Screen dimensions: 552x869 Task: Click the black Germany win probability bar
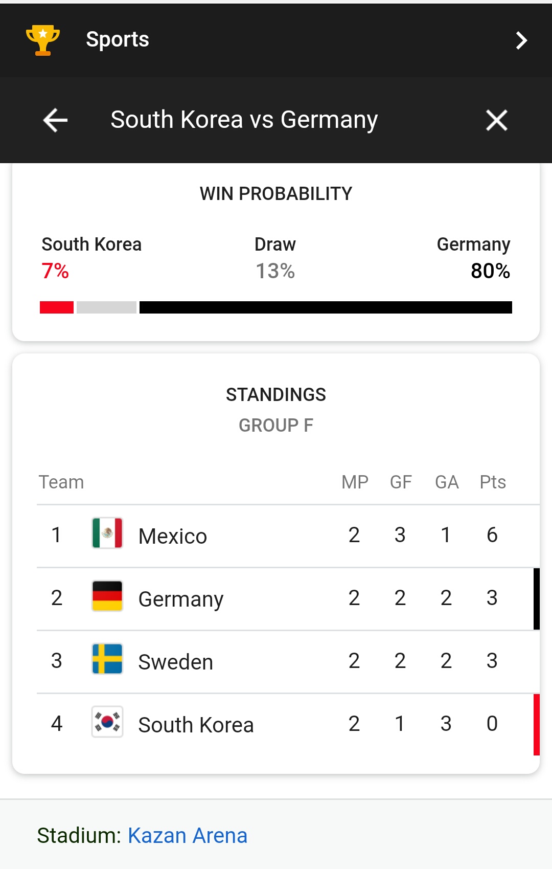326,307
